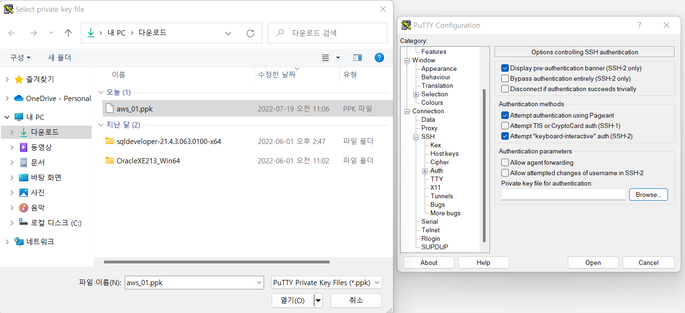Image resolution: width=685 pixels, height=313 pixels.
Task: Click About in PuTTY Configuration
Action: 429,262
